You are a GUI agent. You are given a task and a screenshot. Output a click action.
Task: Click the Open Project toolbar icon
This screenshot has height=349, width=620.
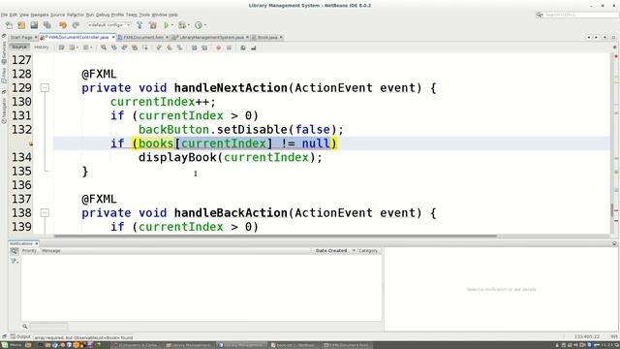point(34,25)
